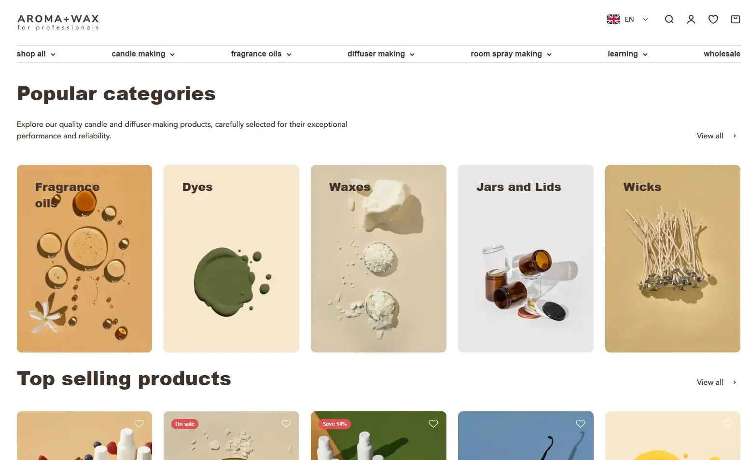Open the user account icon

691,19
